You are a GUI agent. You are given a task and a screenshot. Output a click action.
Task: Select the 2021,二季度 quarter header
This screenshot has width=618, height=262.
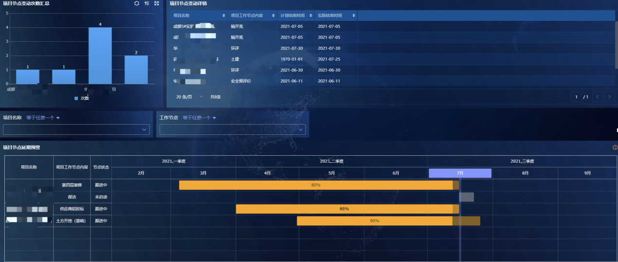(x=332, y=161)
